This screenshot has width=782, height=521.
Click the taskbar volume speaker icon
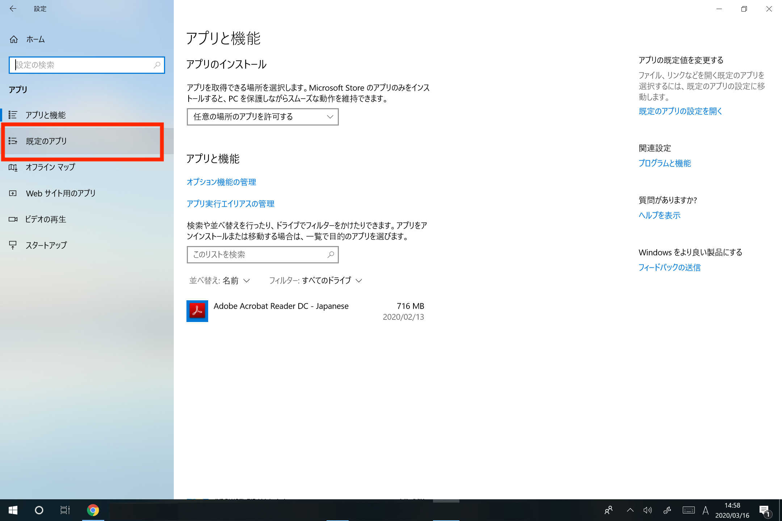coord(647,510)
